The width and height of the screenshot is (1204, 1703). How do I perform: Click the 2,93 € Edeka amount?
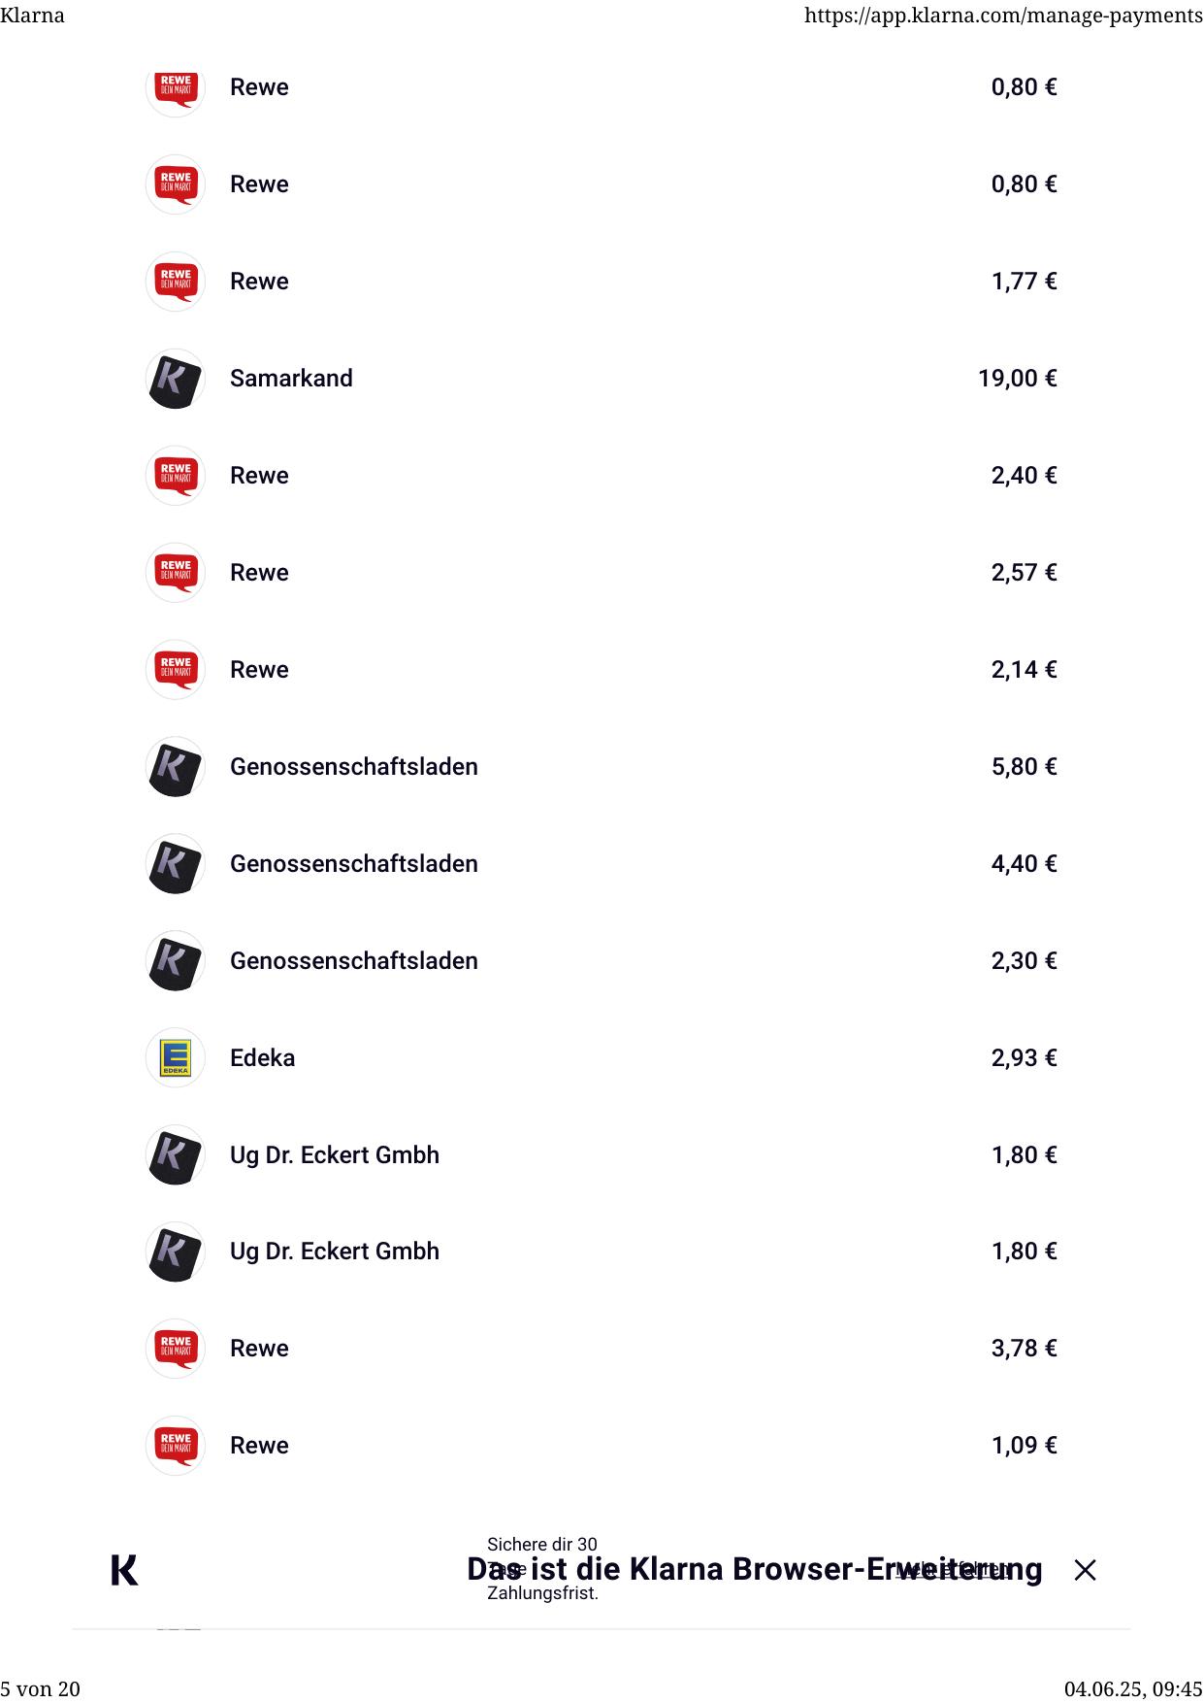pyautogui.click(x=1024, y=1057)
